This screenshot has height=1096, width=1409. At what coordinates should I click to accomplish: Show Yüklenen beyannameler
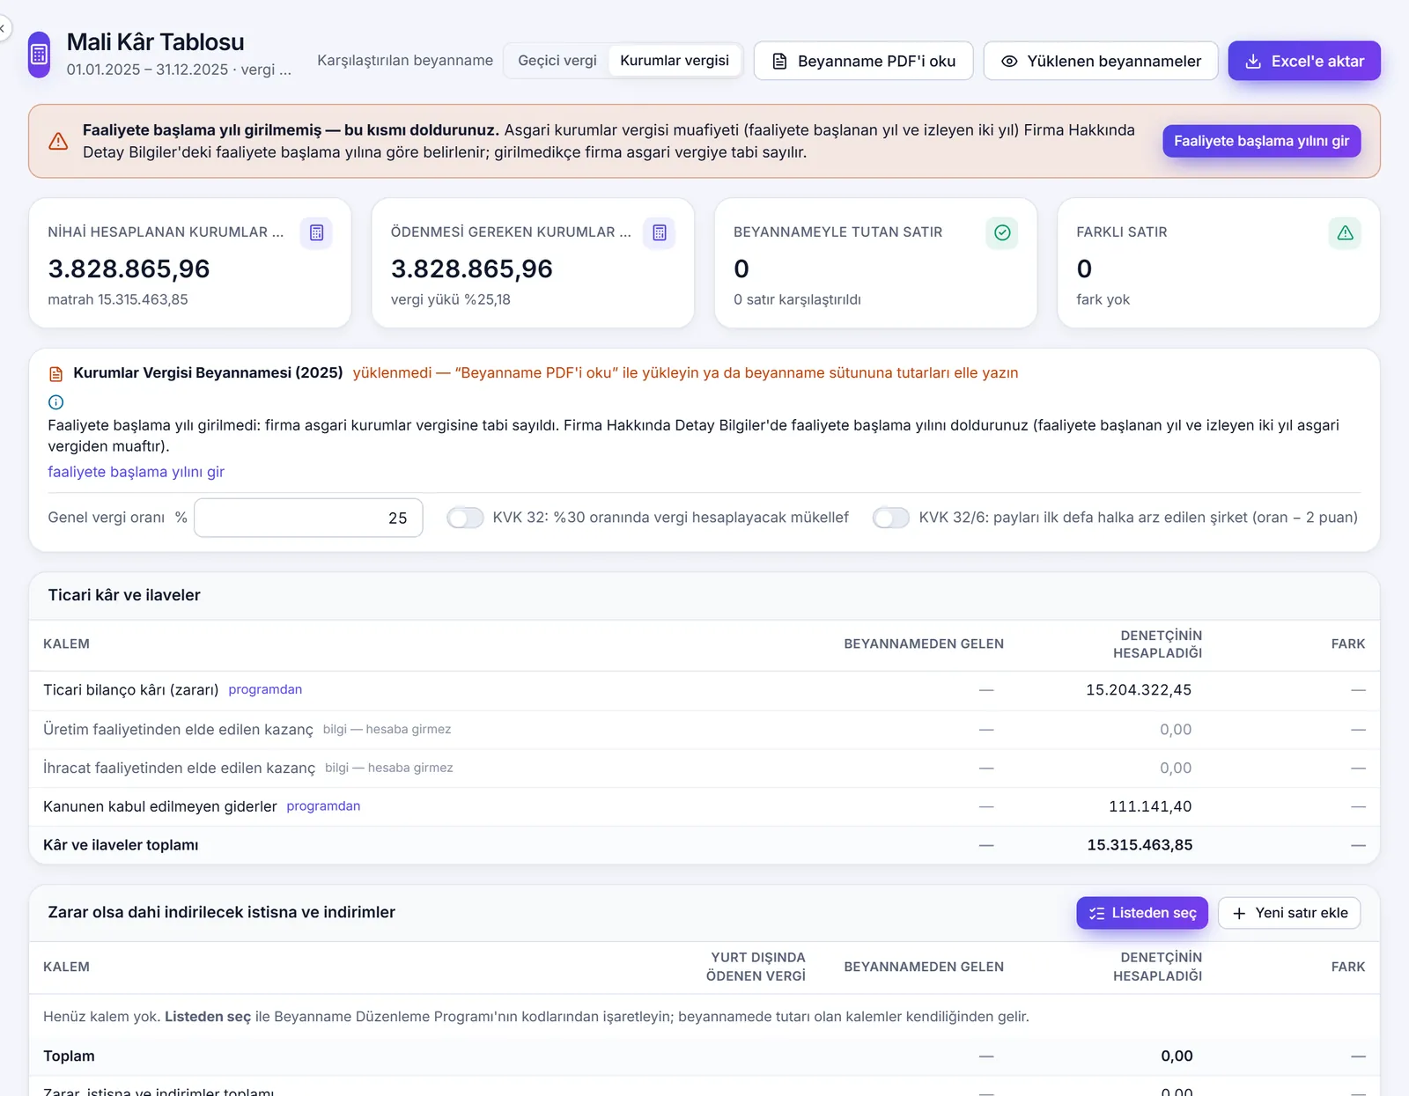click(1101, 61)
